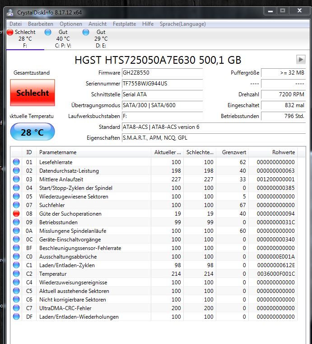Click the blue status icon for D: E:
This screenshot has width=312, height=344.
(x=86, y=32)
